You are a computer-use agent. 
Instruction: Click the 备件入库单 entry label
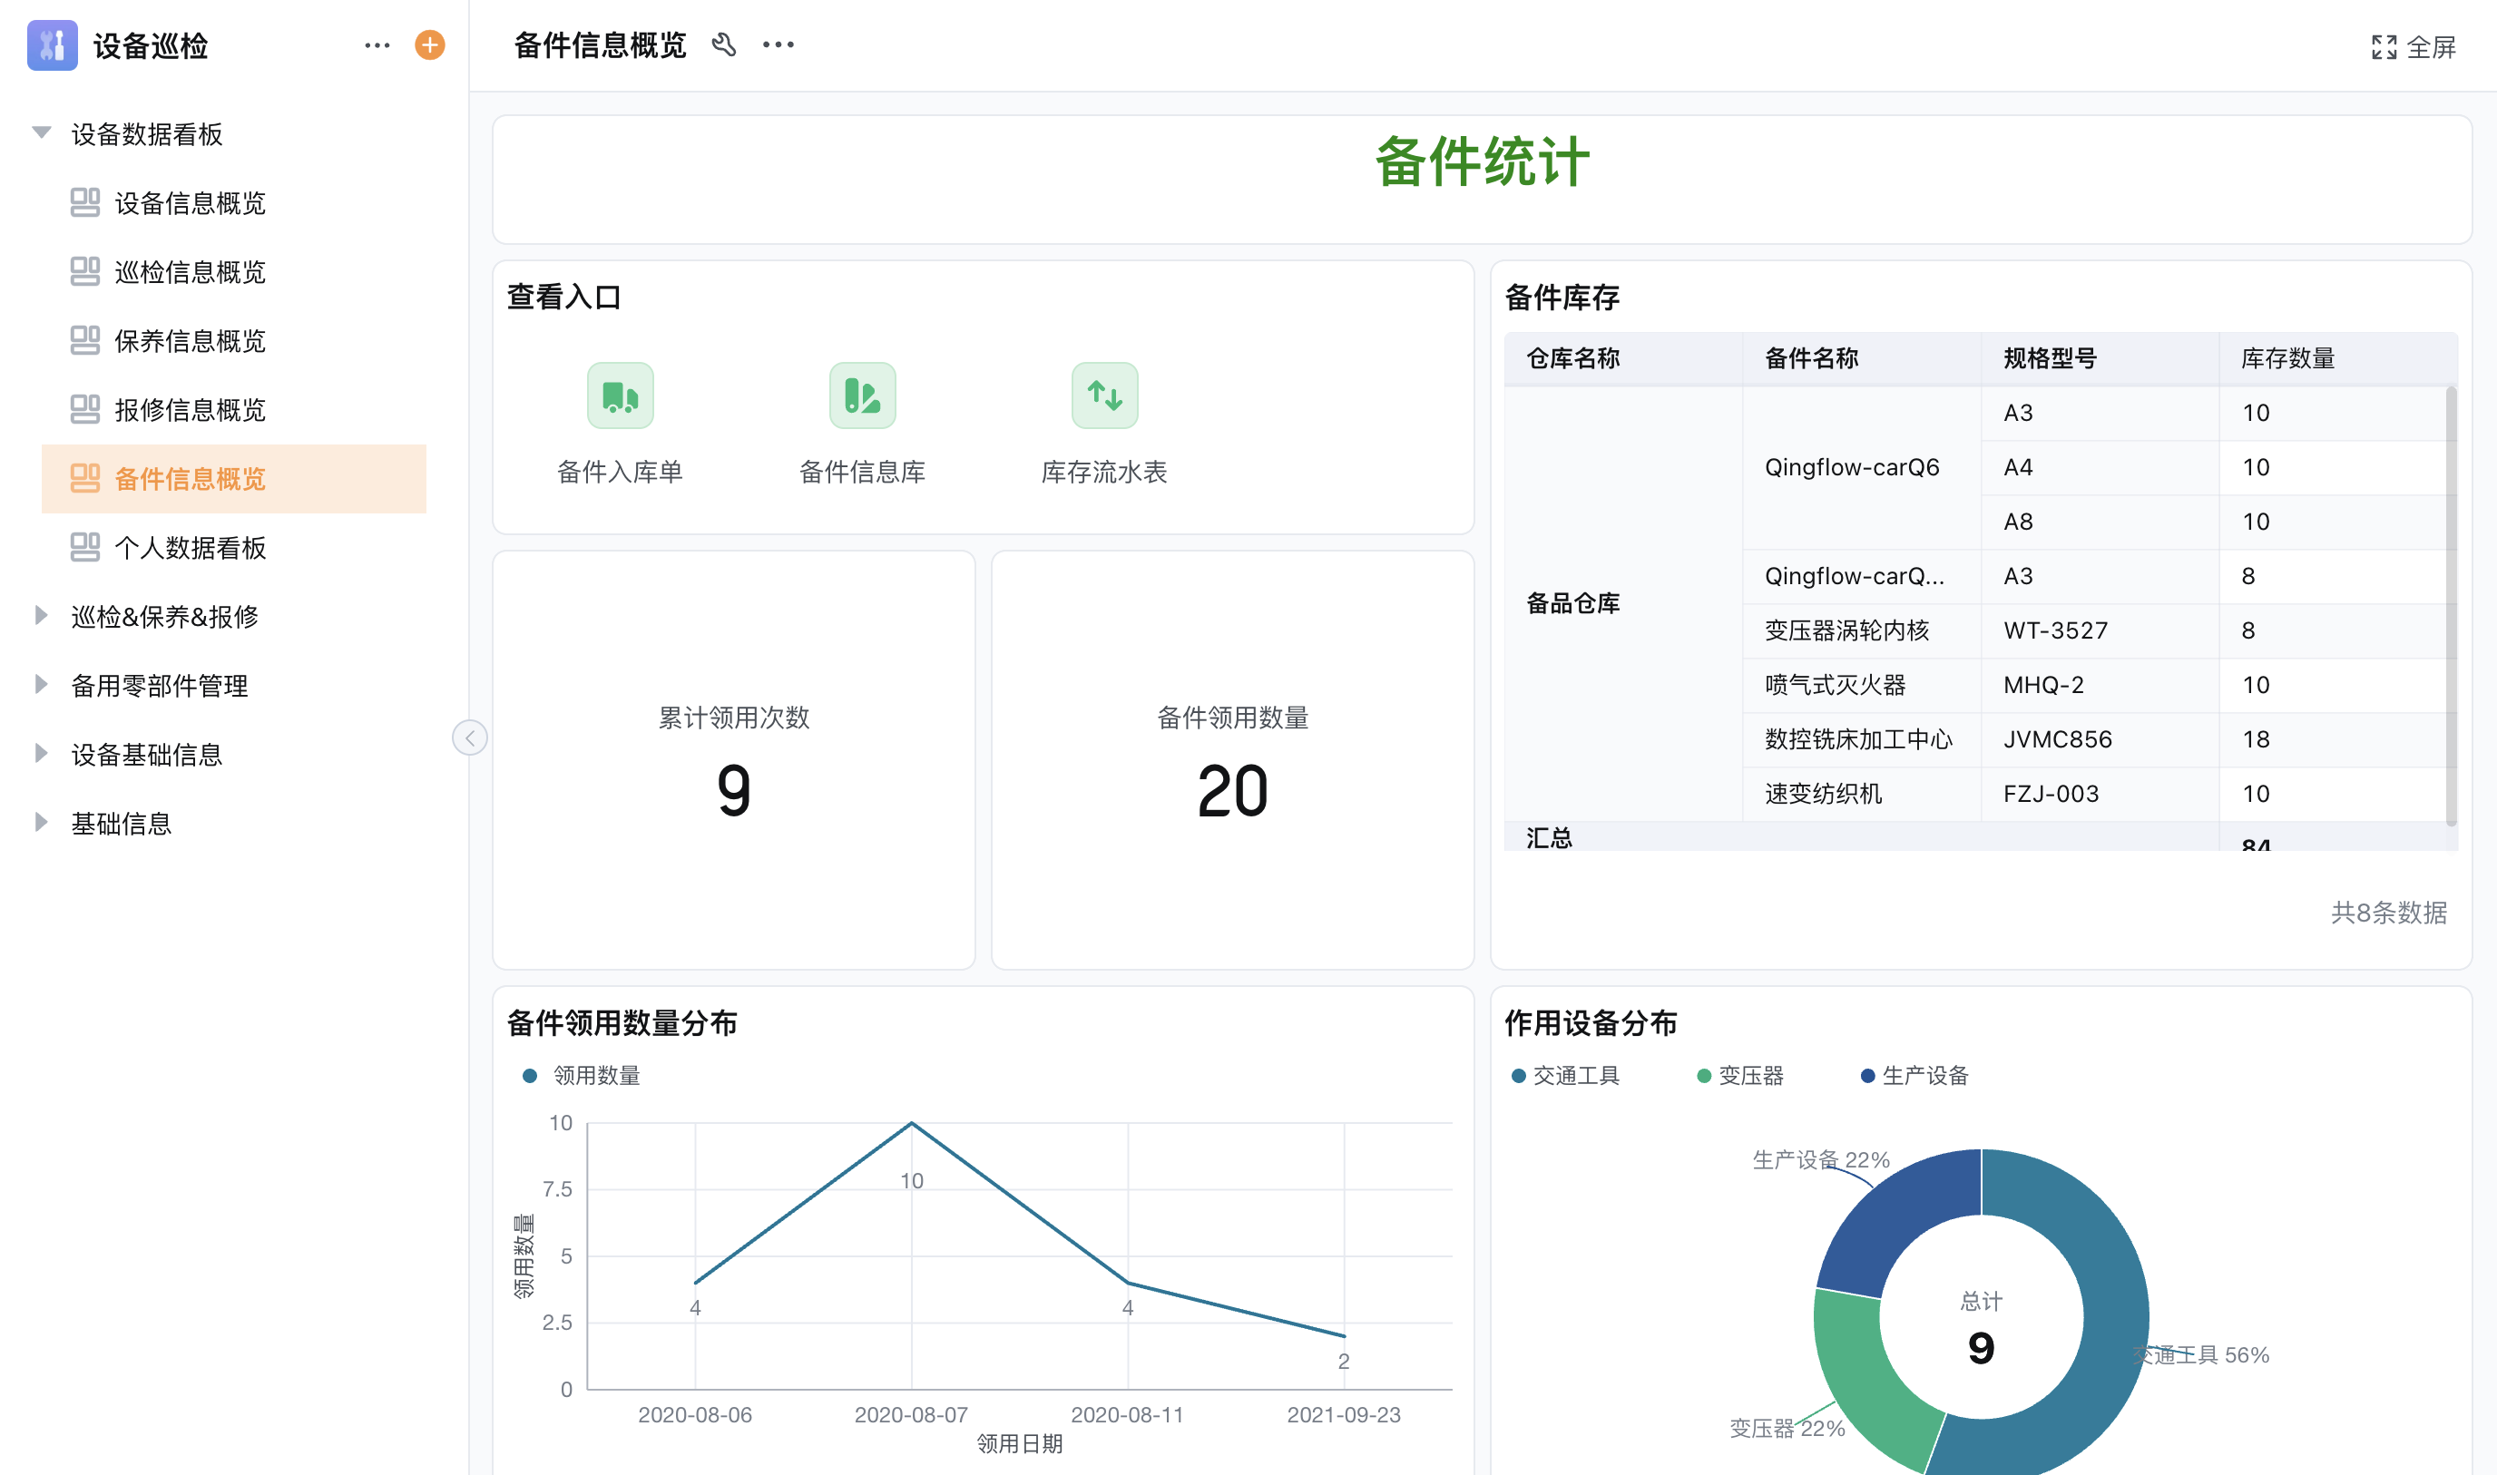621,472
